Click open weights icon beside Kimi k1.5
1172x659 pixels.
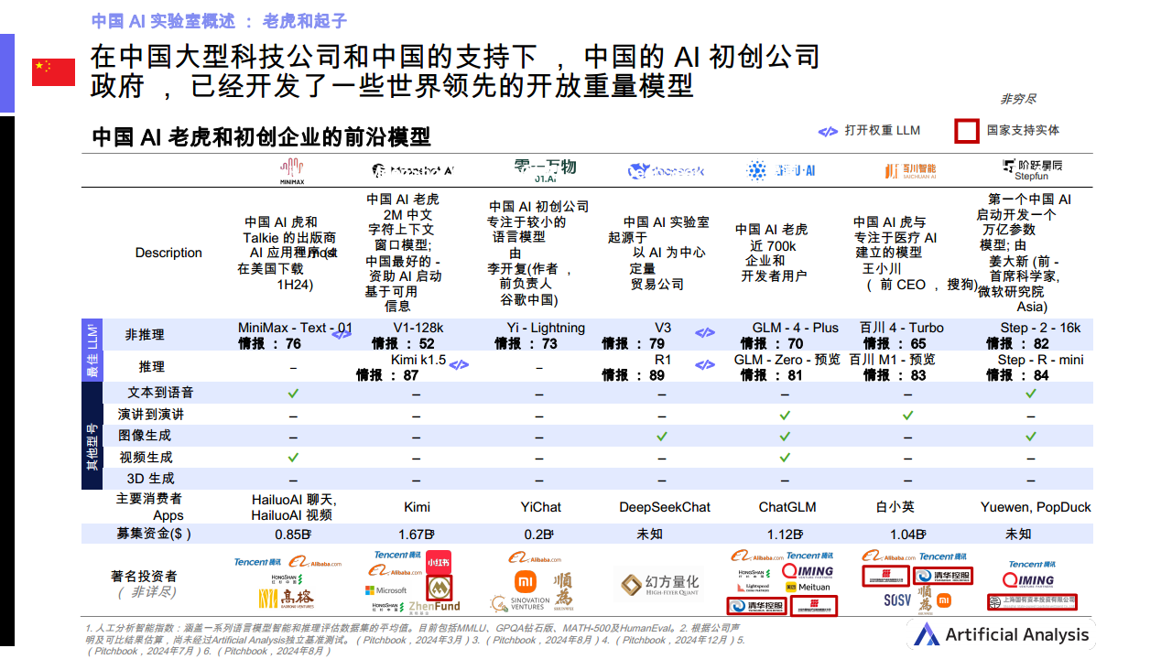click(459, 364)
